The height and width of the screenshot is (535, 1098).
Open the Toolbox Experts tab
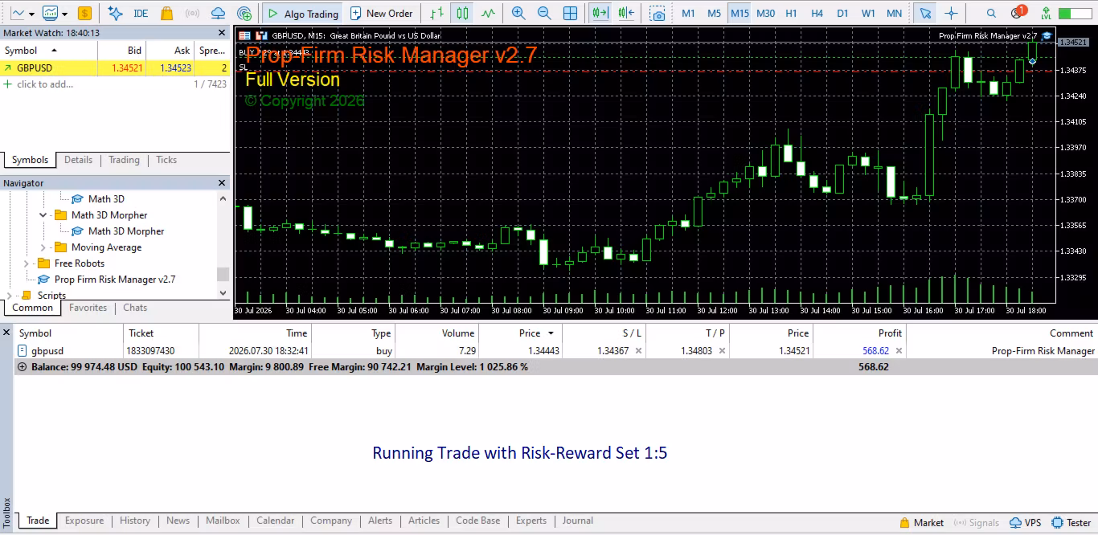click(x=531, y=521)
